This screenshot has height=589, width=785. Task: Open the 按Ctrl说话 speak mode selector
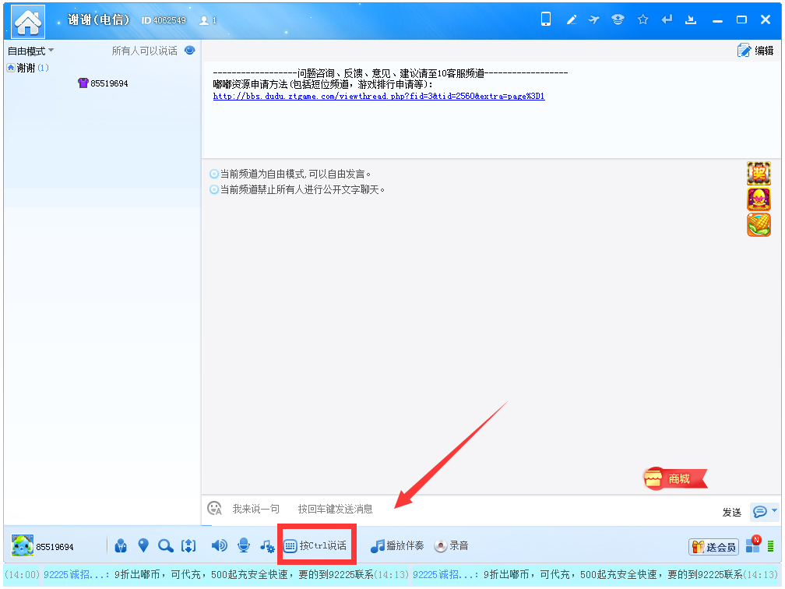point(315,546)
